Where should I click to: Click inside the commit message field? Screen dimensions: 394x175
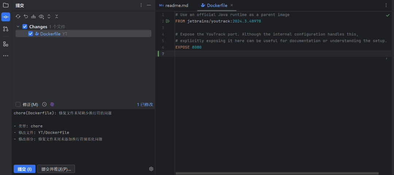coord(84,135)
